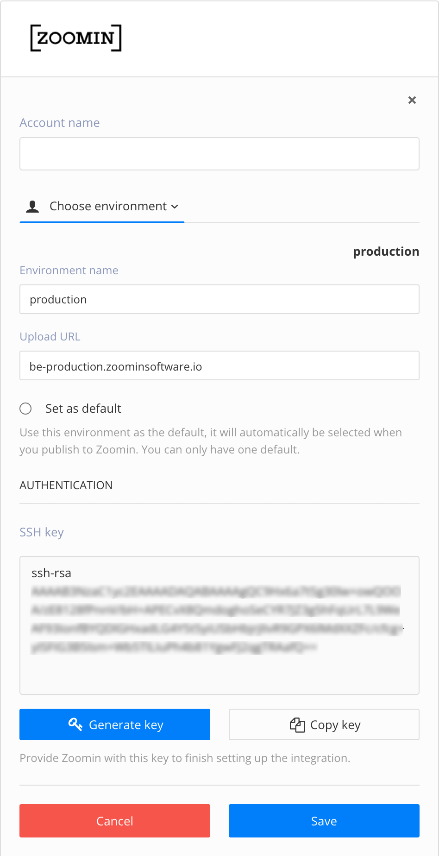Image resolution: width=439 pixels, height=856 pixels.
Task: Select the Environment name field showing production
Action: [219, 299]
